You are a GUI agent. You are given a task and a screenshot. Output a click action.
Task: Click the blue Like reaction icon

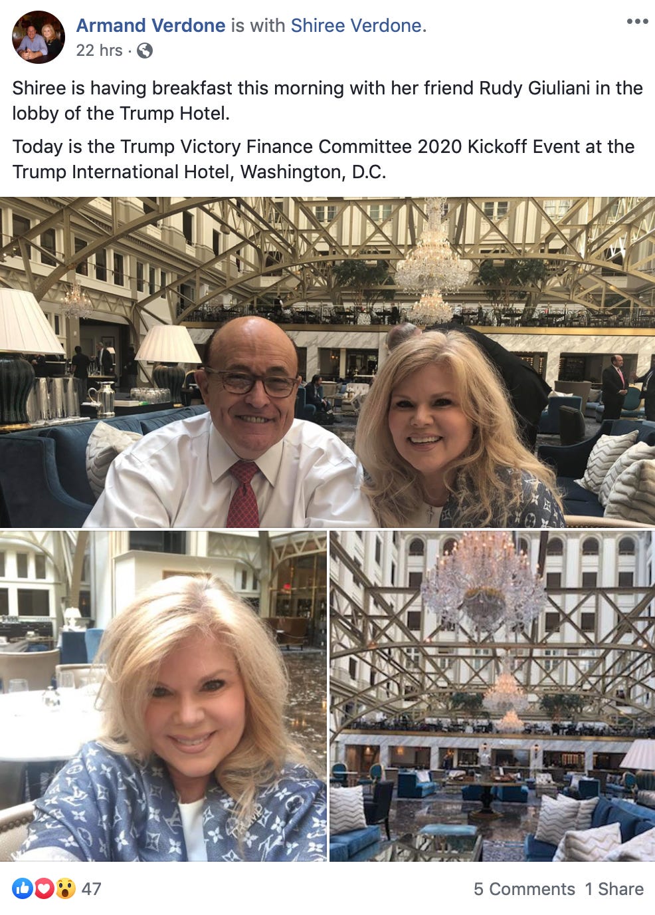click(x=22, y=888)
